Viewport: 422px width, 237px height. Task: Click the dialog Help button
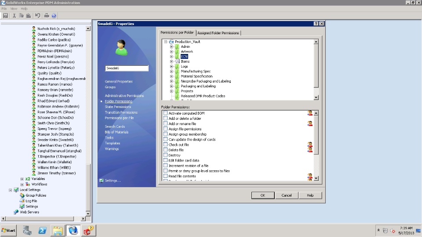tap(310, 195)
